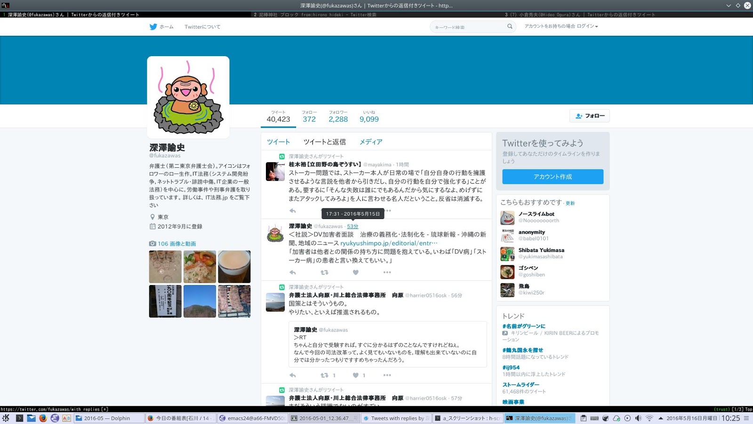The width and height of the screenshot is (753, 424).
Task: Click the reply arrow under the 53分 tweet
Action: point(293,272)
